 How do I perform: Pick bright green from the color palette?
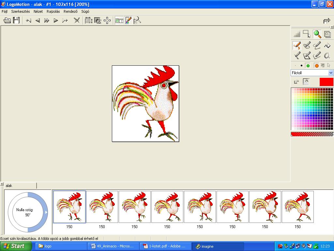click(311, 100)
